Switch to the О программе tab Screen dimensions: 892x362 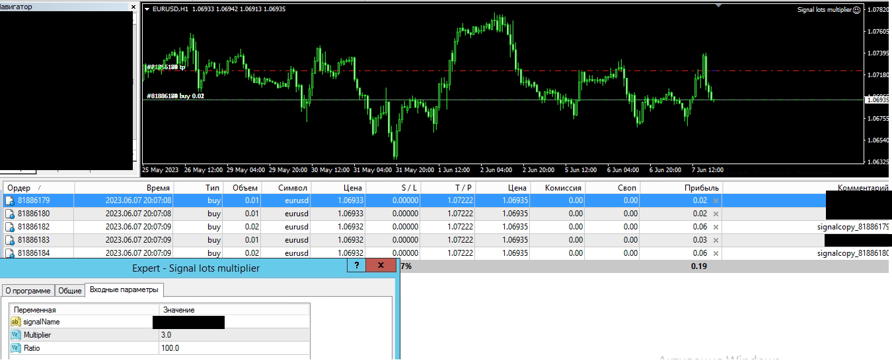pos(28,291)
